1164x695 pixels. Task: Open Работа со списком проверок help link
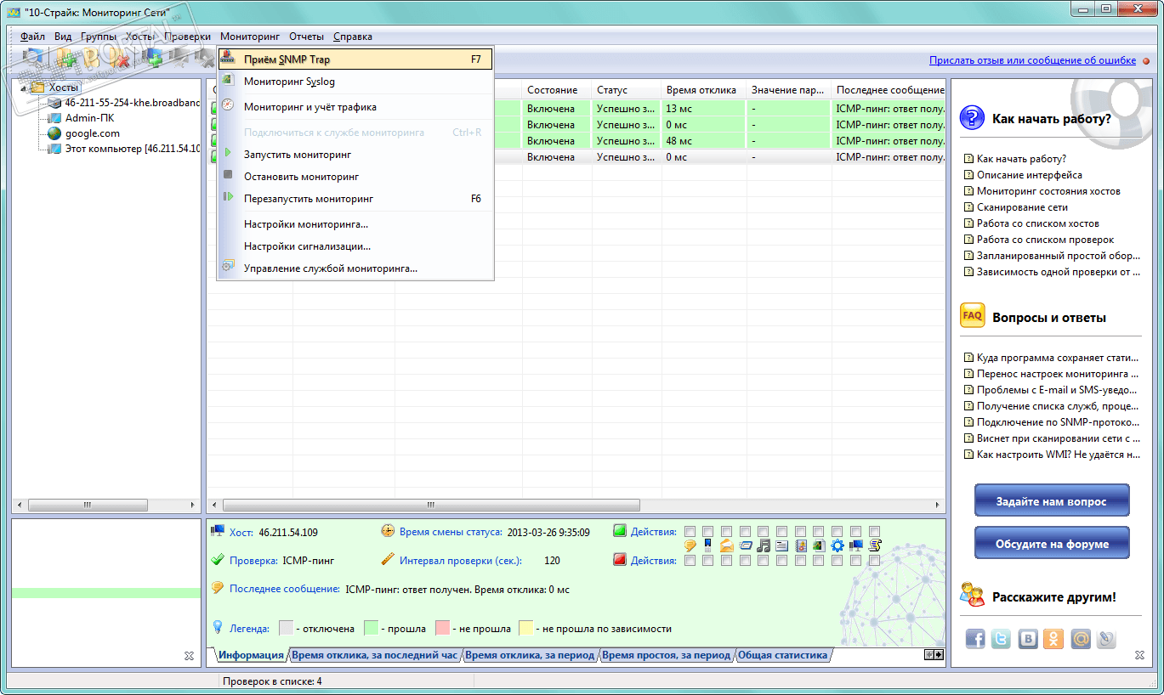1045,240
